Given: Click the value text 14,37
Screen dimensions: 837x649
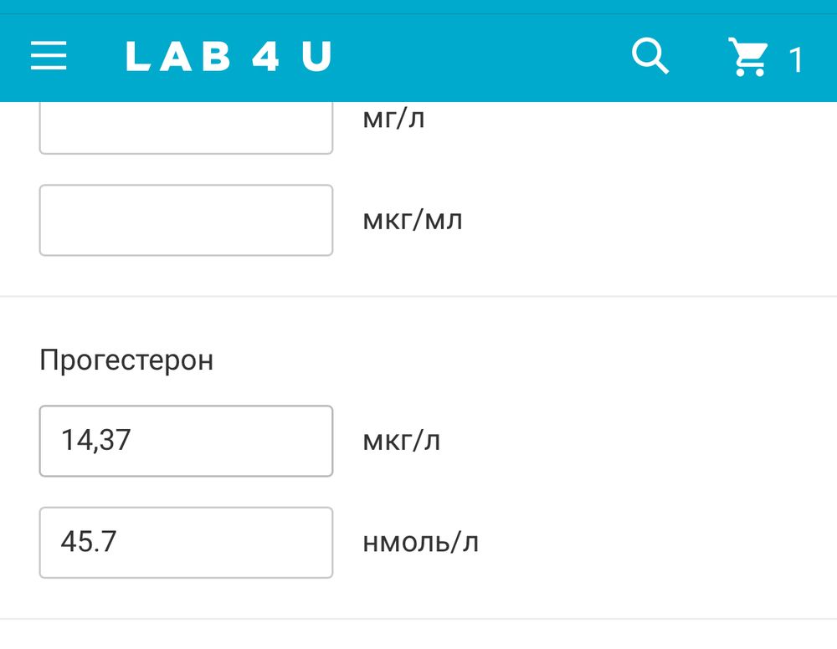Looking at the screenshot, I should (95, 441).
